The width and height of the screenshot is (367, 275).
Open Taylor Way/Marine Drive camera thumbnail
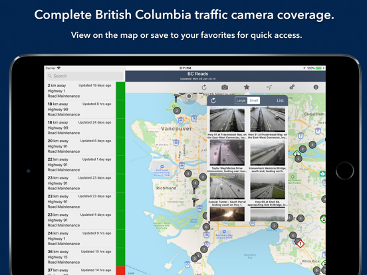tap(227, 153)
